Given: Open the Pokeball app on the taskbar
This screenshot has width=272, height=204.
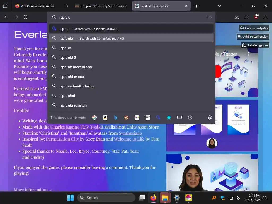Looking at the screenshot, I should point(188,198).
